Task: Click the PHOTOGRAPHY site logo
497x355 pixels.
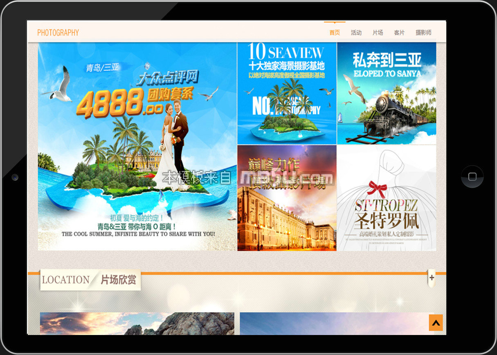Action: click(x=58, y=33)
